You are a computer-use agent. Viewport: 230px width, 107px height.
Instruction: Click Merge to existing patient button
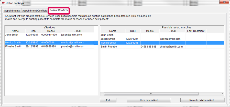click(x=202, y=100)
